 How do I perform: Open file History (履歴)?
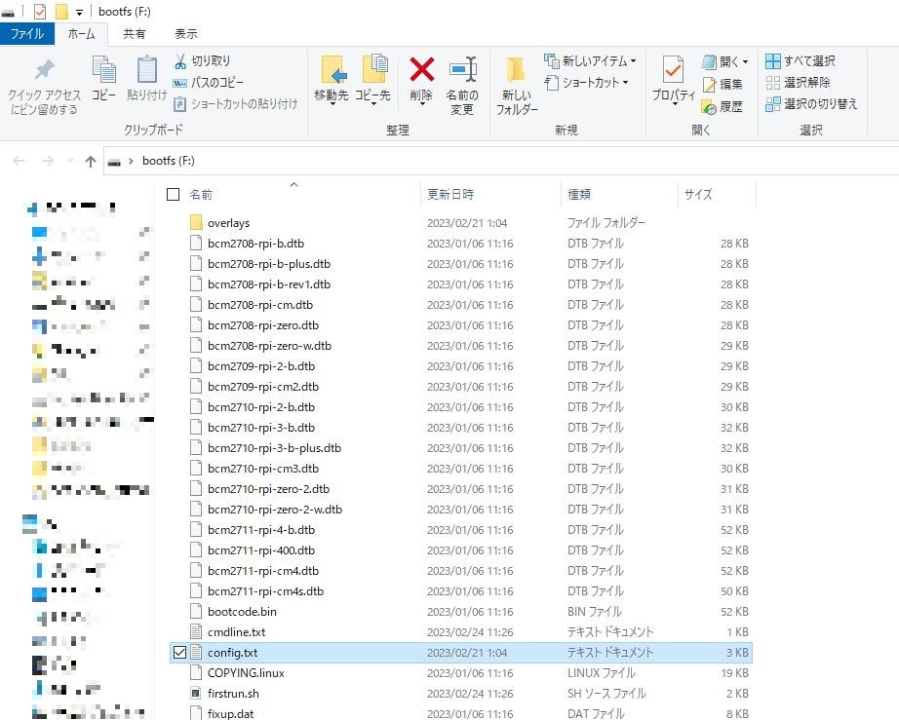click(723, 106)
